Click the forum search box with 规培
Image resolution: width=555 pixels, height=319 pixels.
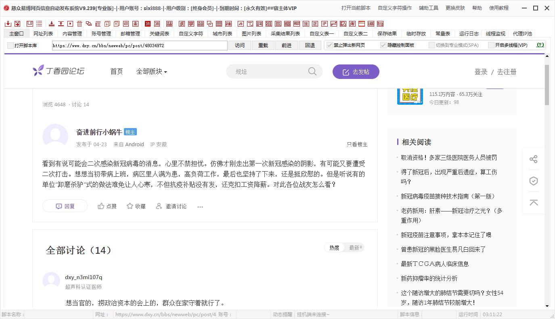click(x=274, y=72)
